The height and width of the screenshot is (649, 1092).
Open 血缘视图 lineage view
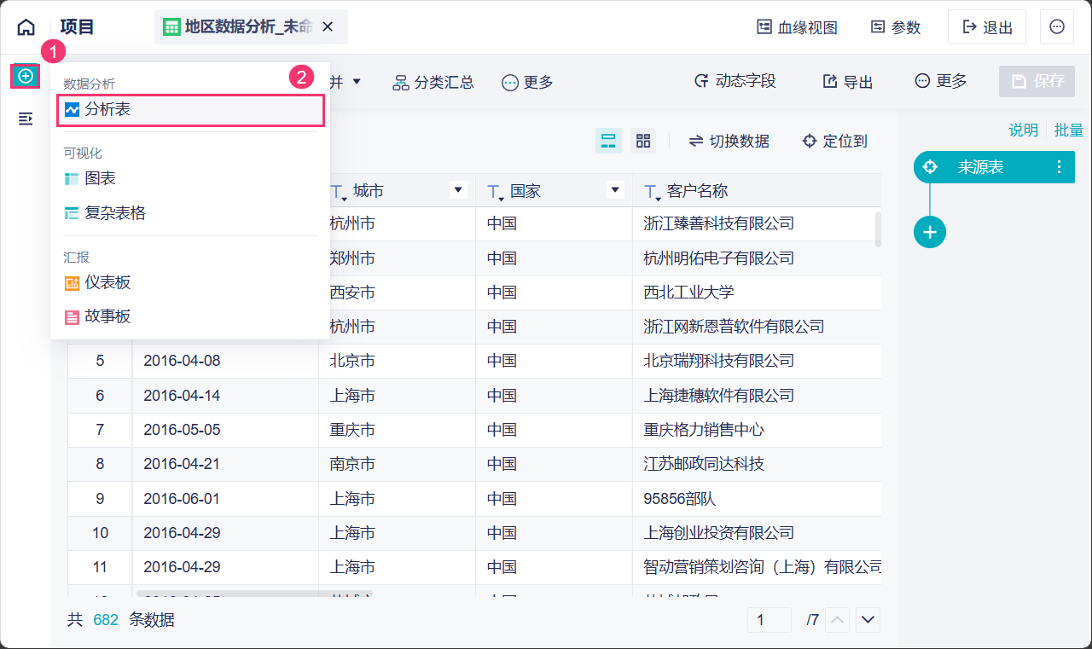pos(798,27)
